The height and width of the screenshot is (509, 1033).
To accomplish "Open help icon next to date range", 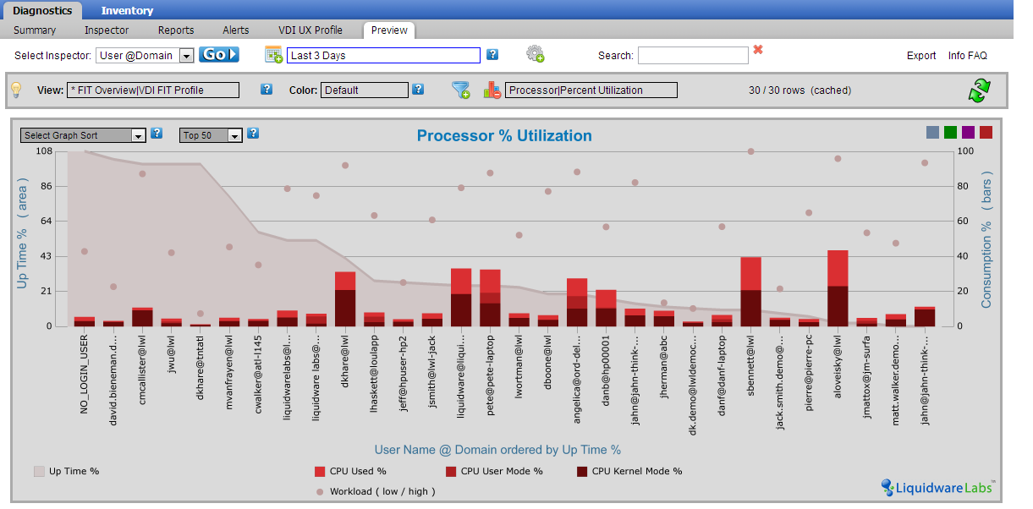I will 492,55.
